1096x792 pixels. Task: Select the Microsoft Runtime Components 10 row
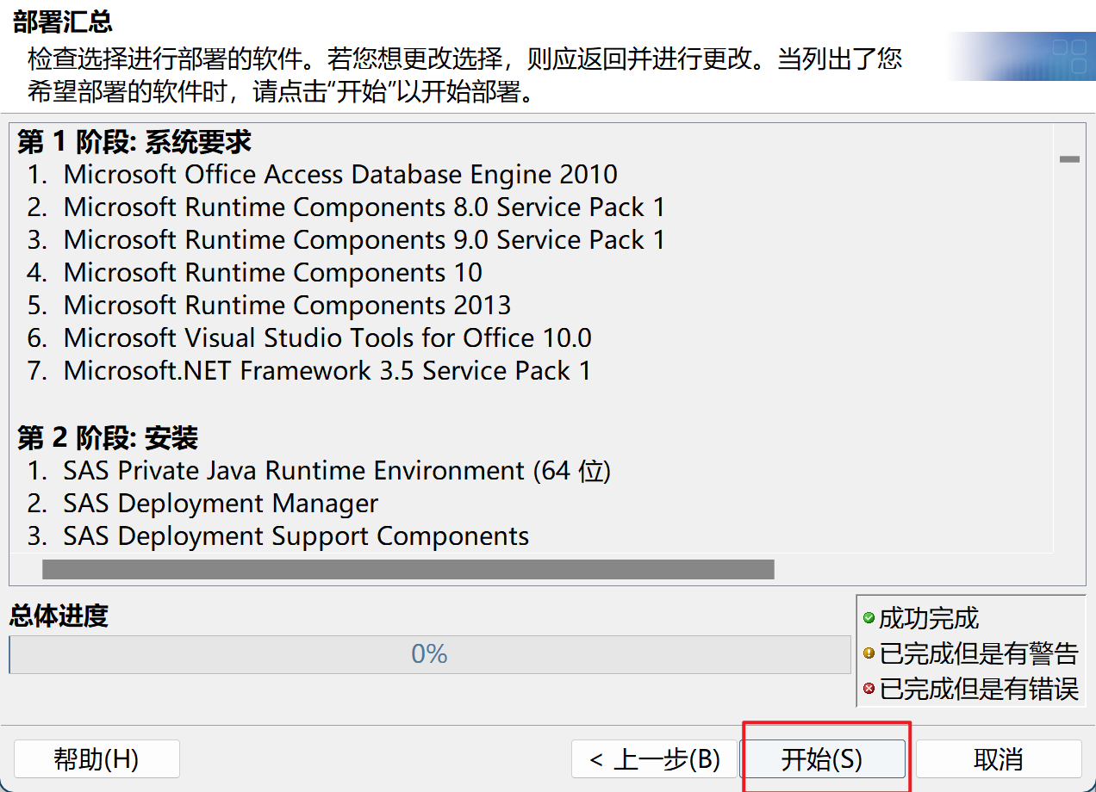[x=254, y=273]
